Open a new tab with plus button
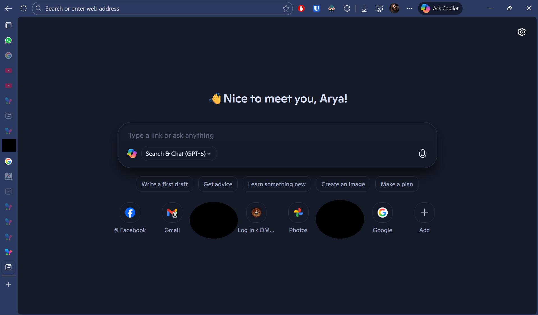 8,284
